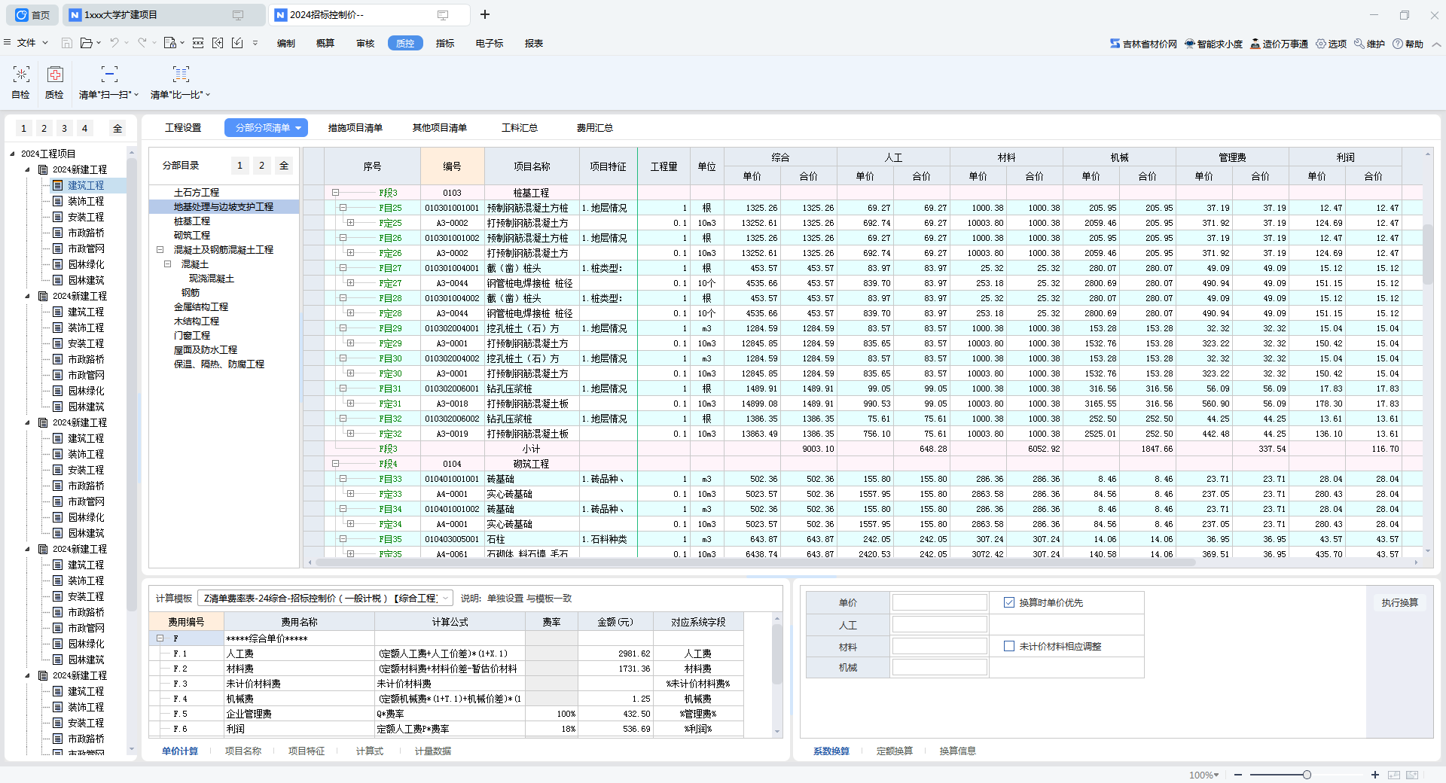Switch to the 审核 ribbon tab
1446x783 pixels.
tap(365, 44)
